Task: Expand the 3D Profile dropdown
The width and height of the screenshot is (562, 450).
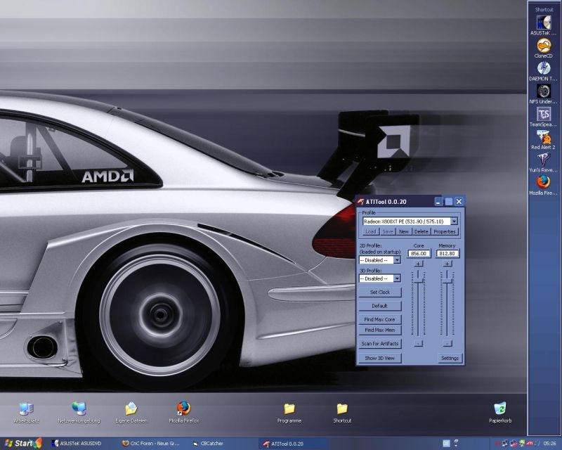Action: click(397, 278)
